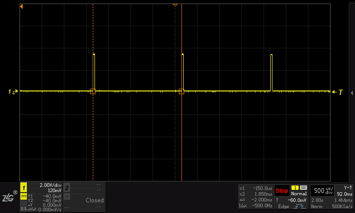Click the △Y/△X 0.000mV/s readout
The width and height of the screenshot is (355, 213).
pyautogui.click(x=45, y=209)
